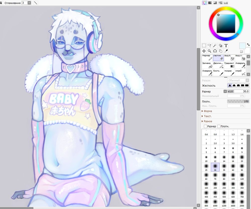Pick brush size 500 preset
This screenshot has height=209, width=251.
pyautogui.click(x=224, y=194)
